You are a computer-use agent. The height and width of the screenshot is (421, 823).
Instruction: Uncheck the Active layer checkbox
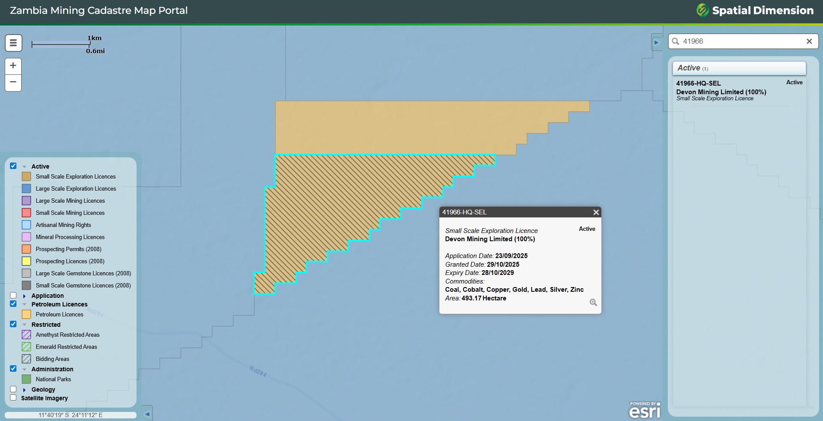pos(13,166)
